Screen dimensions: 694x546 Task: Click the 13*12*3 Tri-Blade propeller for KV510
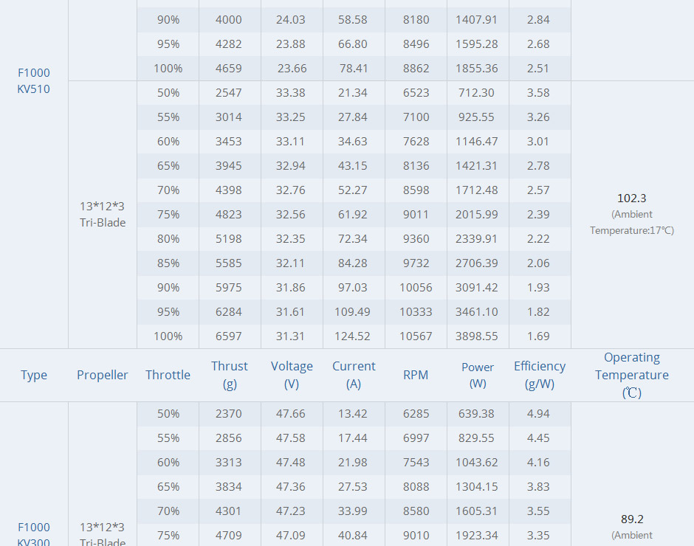[103, 214]
